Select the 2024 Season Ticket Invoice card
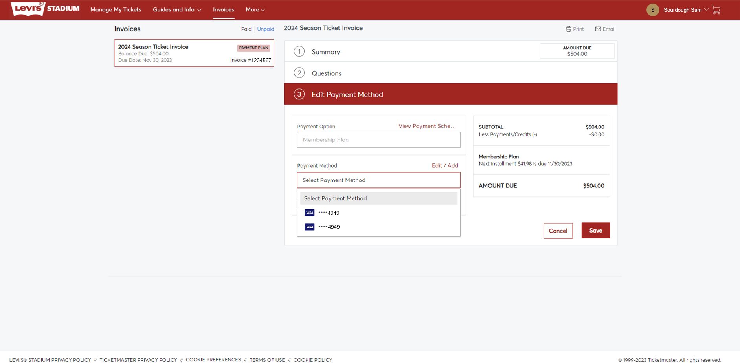The image size is (740, 363). click(x=194, y=53)
